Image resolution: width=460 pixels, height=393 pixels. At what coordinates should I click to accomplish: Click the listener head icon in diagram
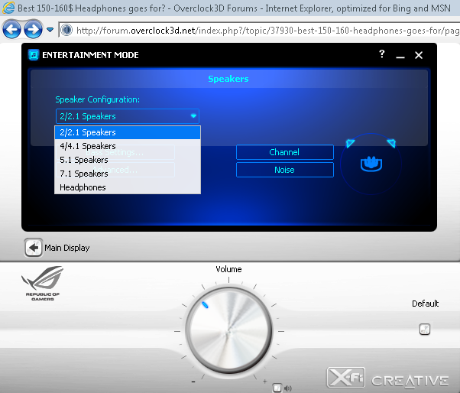pos(371,164)
